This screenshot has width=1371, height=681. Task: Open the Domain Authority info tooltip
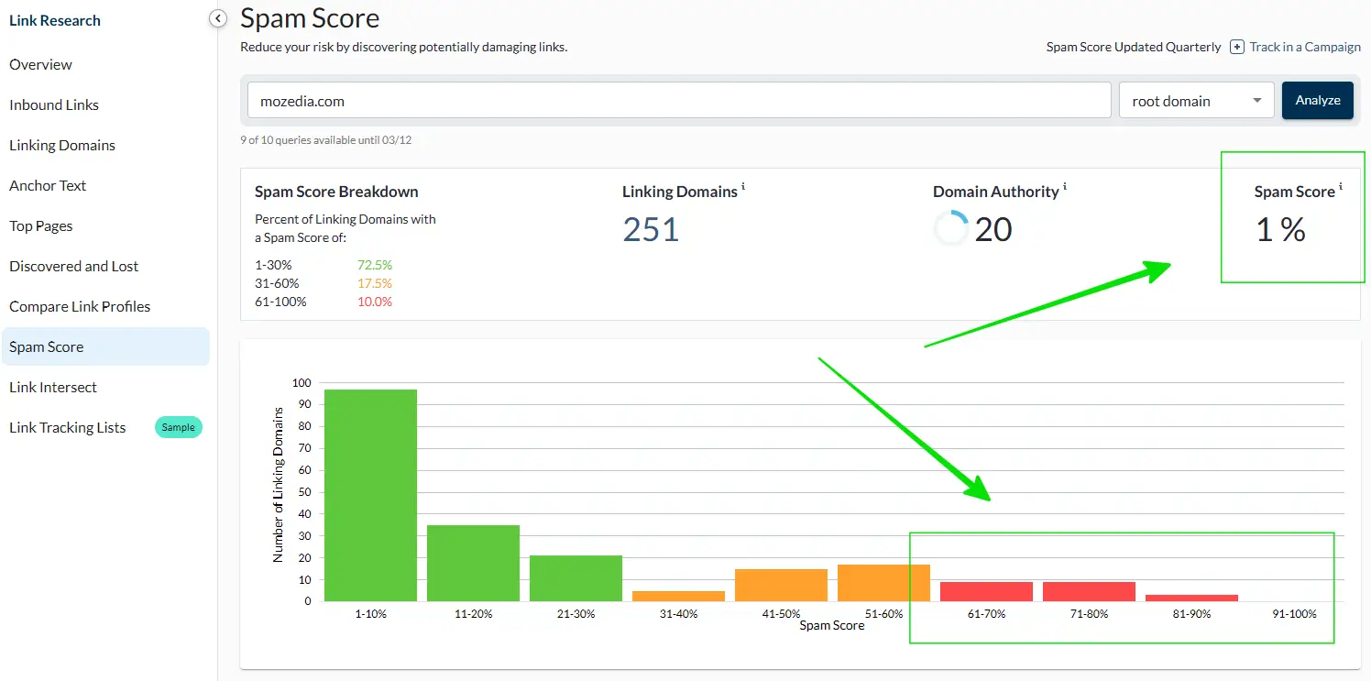pyautogui.click(x=1063, y=186)
